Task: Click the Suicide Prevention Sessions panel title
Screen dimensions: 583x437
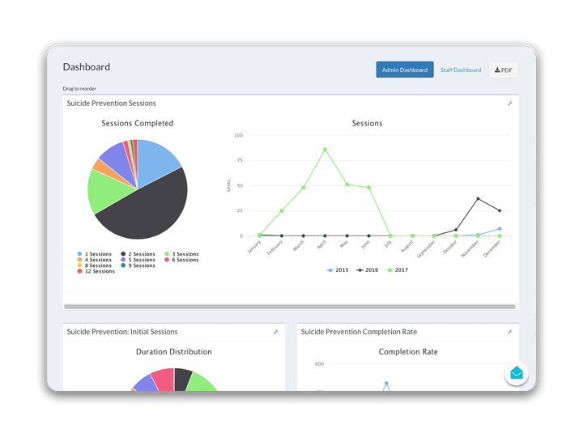Action: (x=111, y=104)
